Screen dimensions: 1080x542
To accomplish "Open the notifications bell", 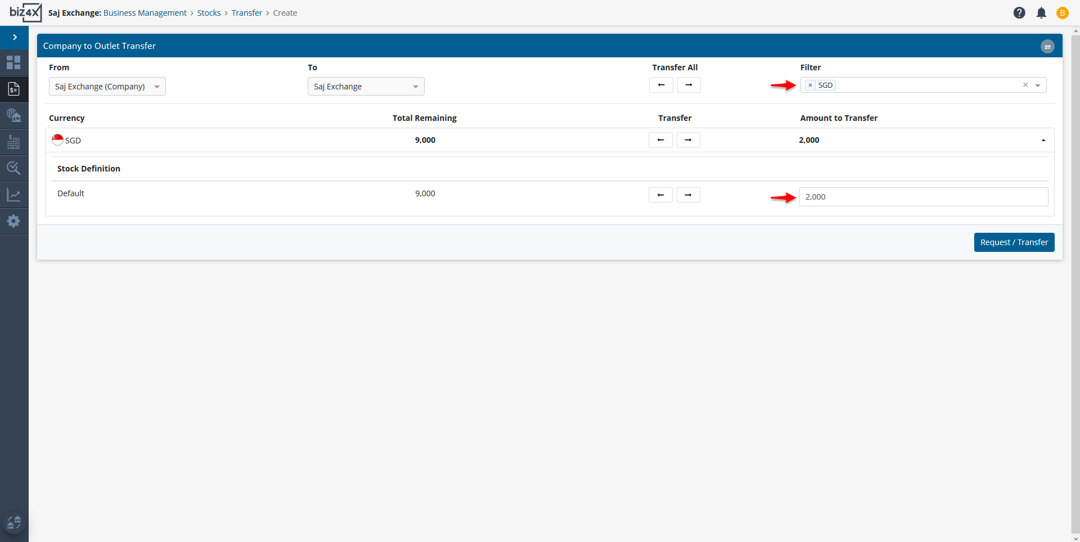I will (1041, 12).
